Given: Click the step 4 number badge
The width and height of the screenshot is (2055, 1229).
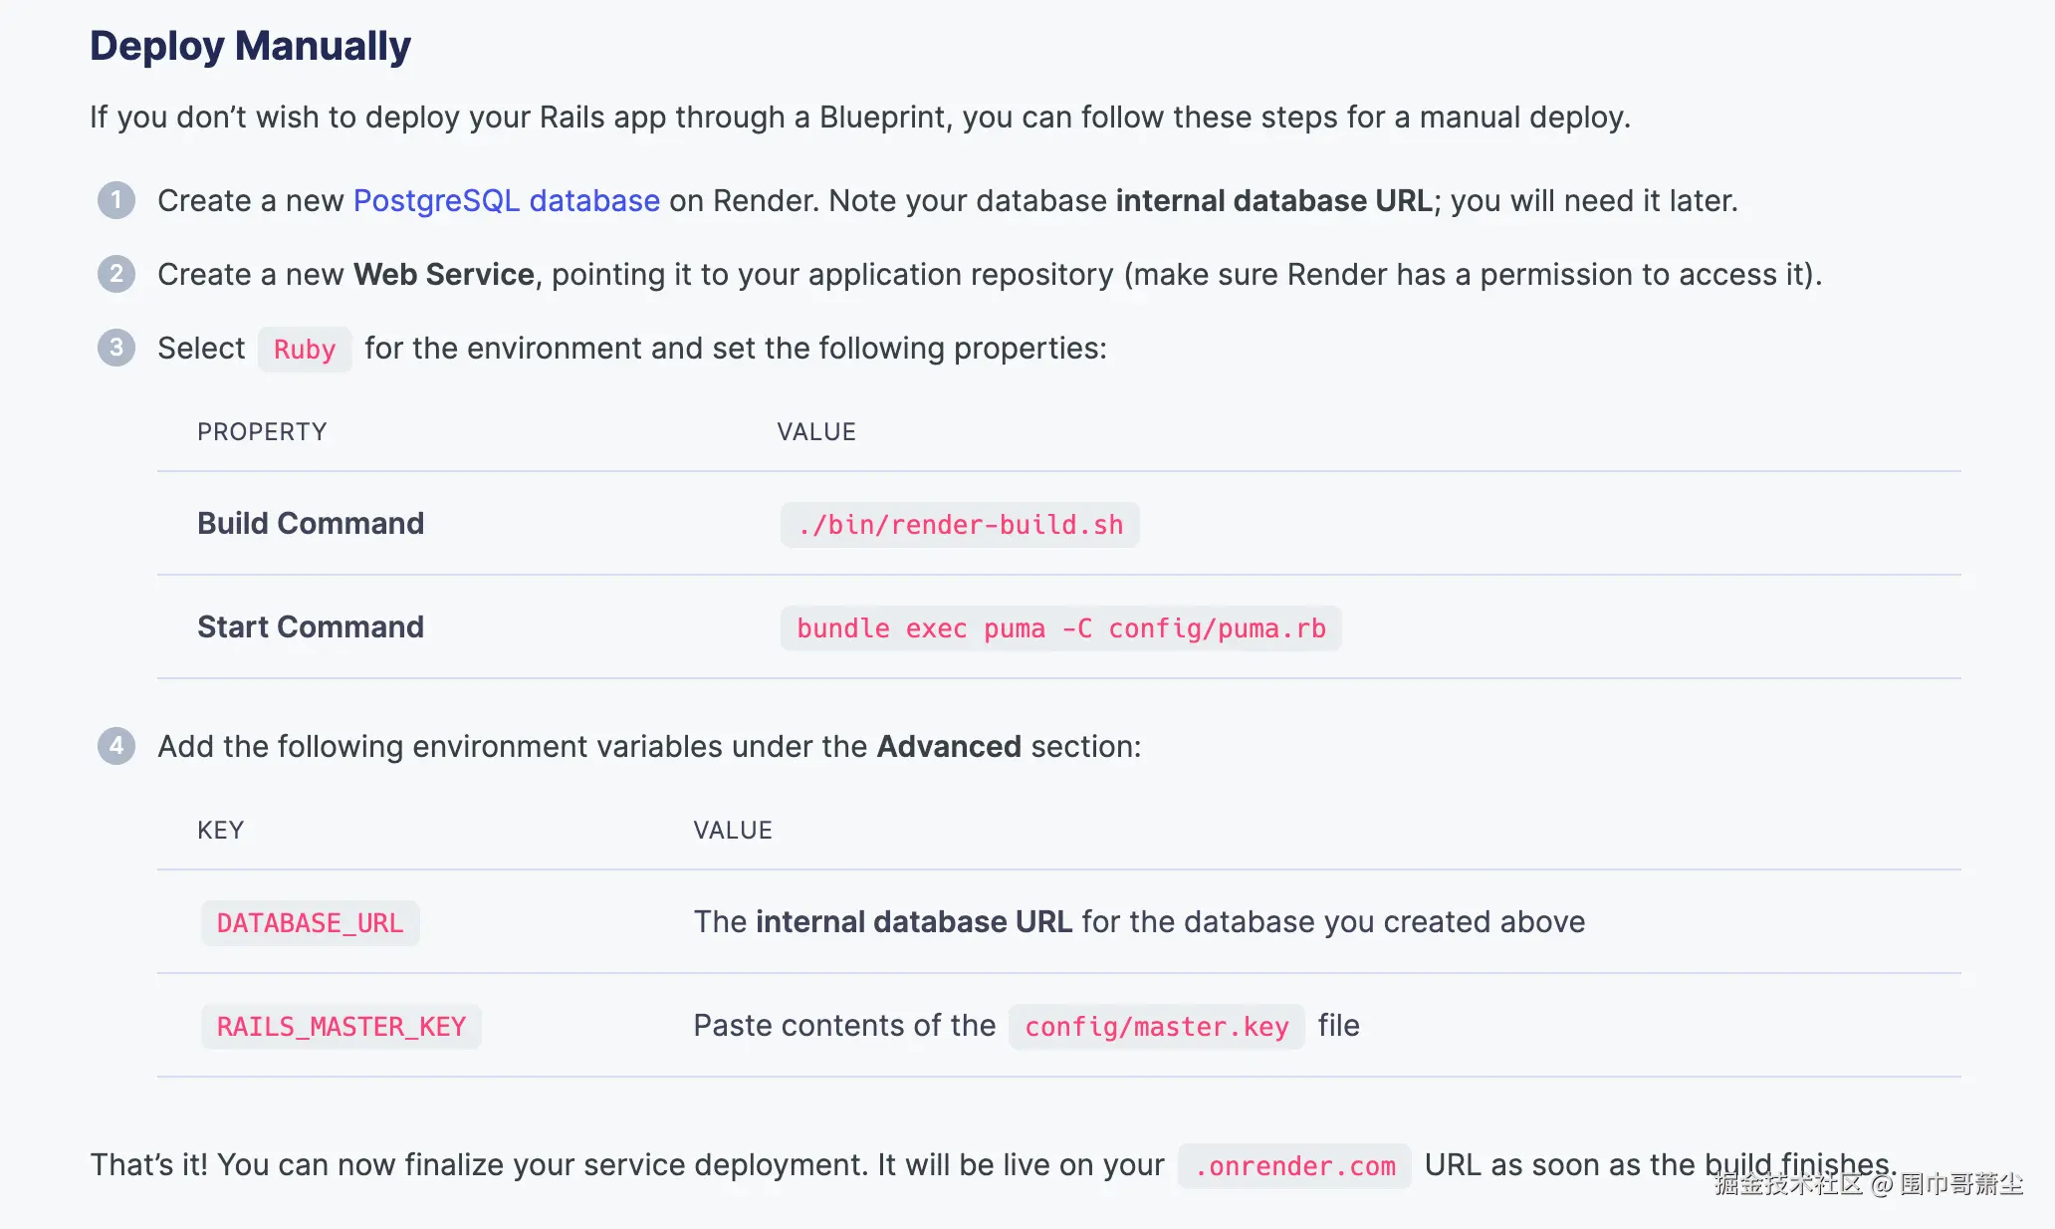Looking at the screenshot, I should tap(116, 746).
